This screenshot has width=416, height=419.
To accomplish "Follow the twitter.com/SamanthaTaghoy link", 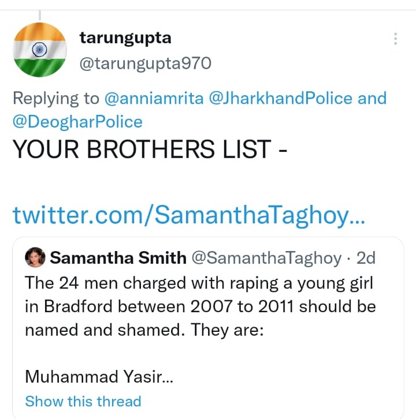I will click(189, 215).
